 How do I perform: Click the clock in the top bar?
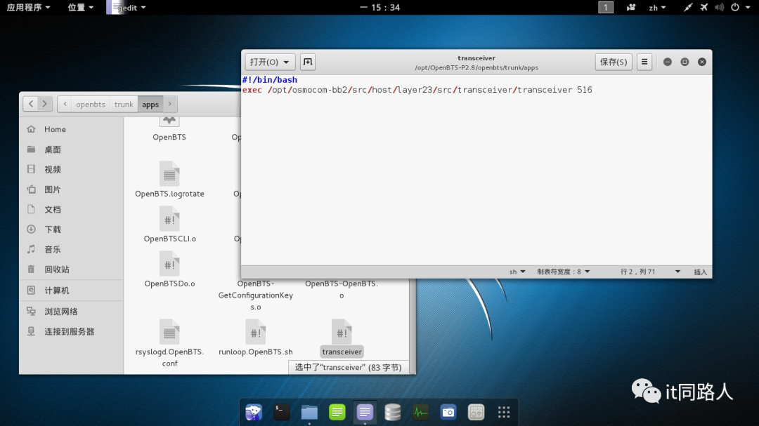pyautogui.click(x=380, y=7)
